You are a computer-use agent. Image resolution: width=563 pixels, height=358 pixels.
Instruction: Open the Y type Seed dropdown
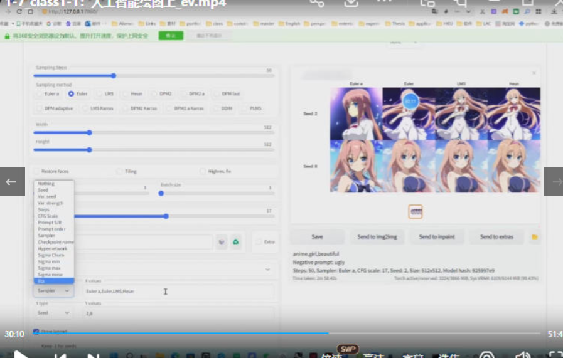tap(53, 313)
